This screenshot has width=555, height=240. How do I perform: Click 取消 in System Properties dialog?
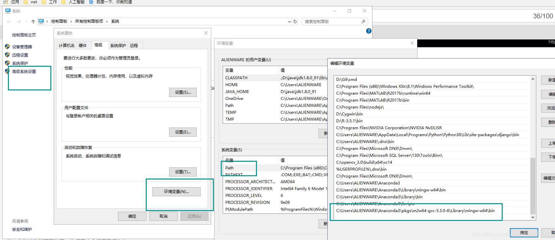pyautogui.click(x=164, y=216)
